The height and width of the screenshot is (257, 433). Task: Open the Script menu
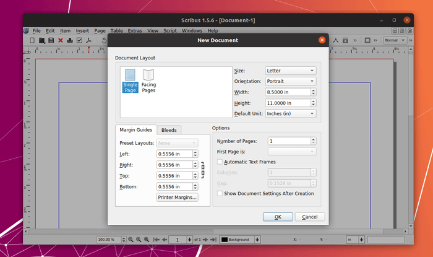point(170,31)
